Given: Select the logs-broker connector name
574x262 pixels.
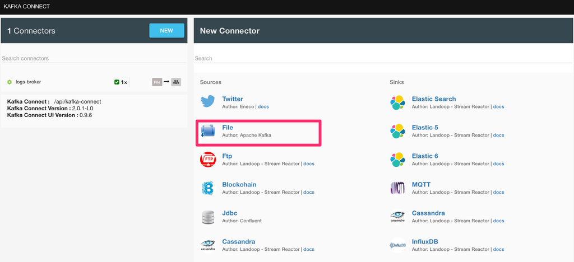Looking at the screenshot, I should coord(28,82).
